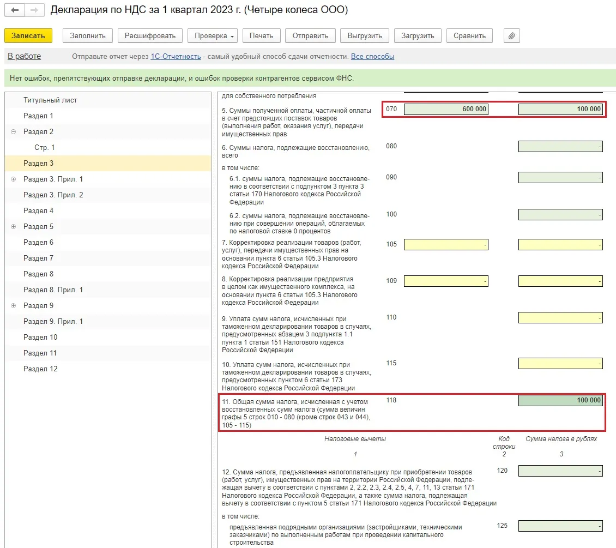Viewport: 616px width, 548px height.
Task: Open the 1С-Отчетность link
Action: 176,57
